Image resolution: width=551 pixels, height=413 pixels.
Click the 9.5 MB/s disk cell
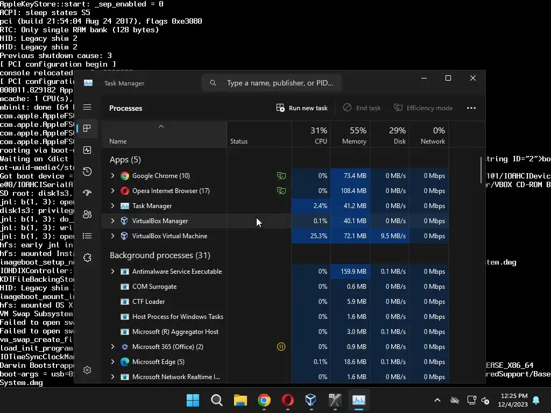click(x=390, y=236)
